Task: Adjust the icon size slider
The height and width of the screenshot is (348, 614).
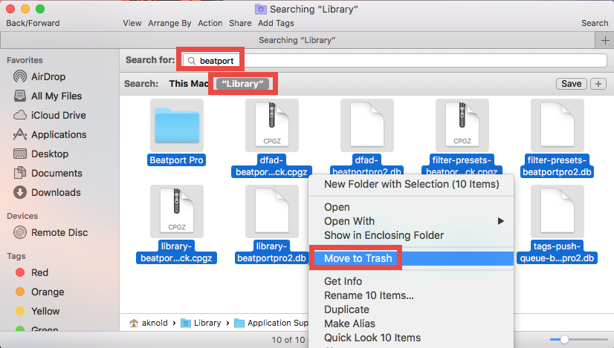Action: (x=564, y=339)
